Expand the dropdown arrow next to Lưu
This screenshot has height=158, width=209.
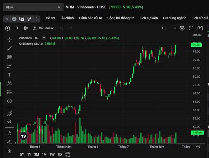point(175,28)
